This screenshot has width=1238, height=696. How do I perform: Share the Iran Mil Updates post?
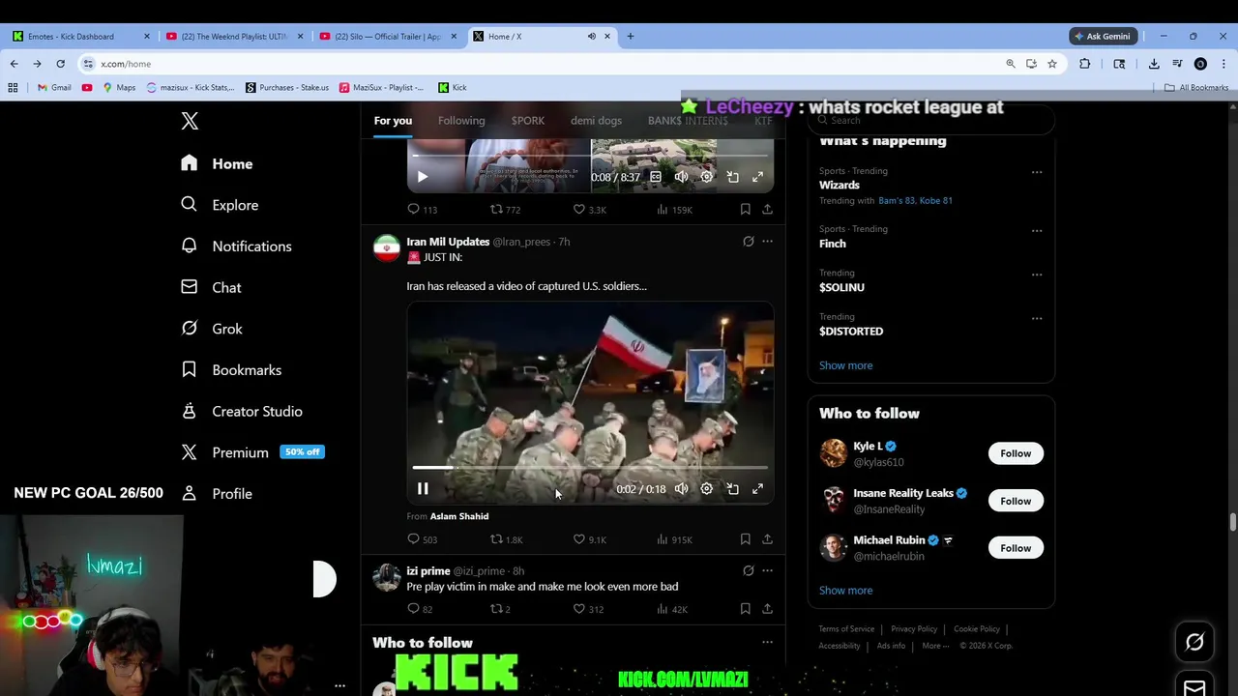pyautogui.click(x=767, y=538)
